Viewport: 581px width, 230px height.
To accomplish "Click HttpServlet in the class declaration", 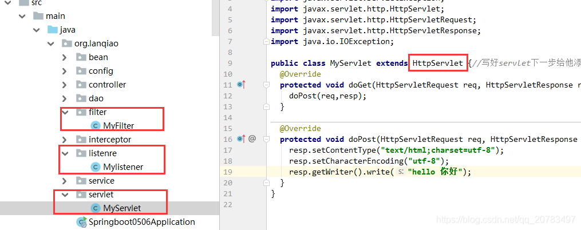I will [x=437, y=64].
